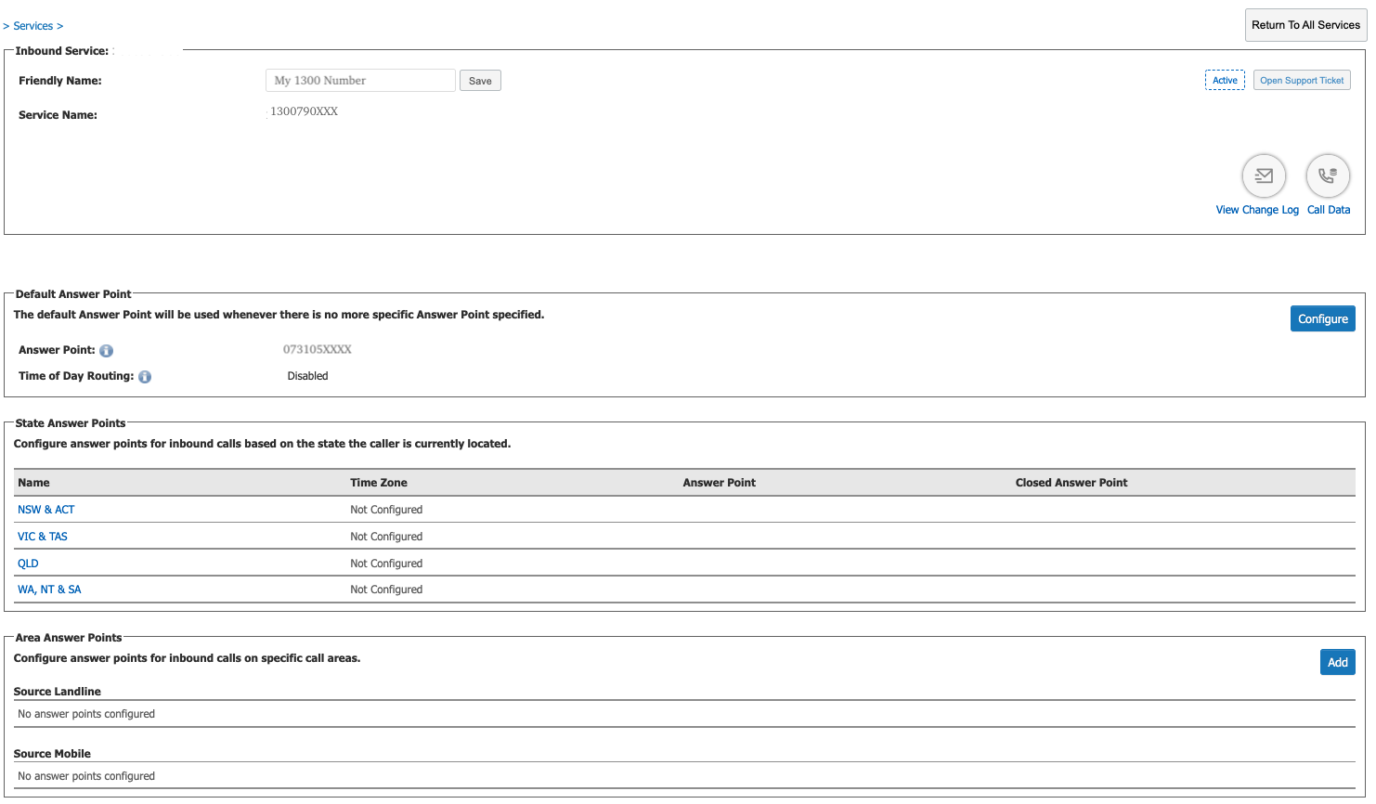The image size is (1376, 804).
Task: Focus the Friendly Name input field
Action: pos(360,81)
